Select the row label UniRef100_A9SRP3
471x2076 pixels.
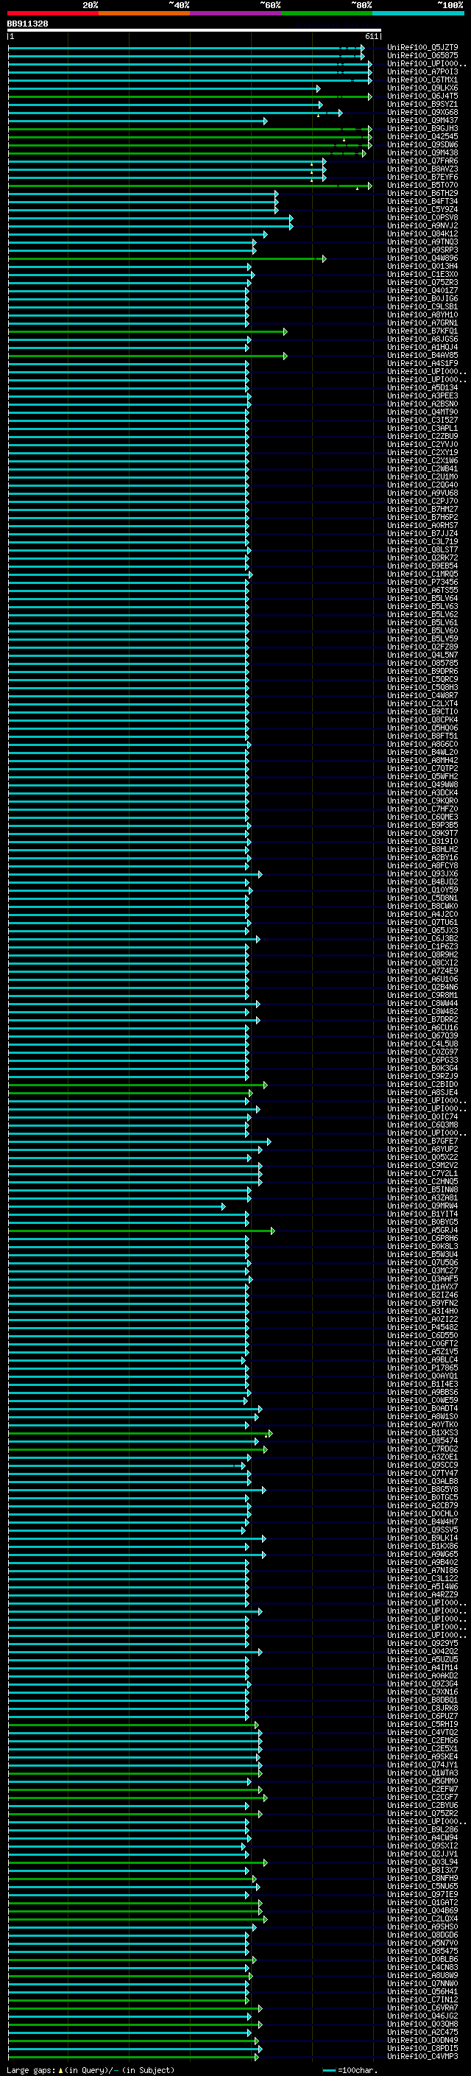click(422, 250)
